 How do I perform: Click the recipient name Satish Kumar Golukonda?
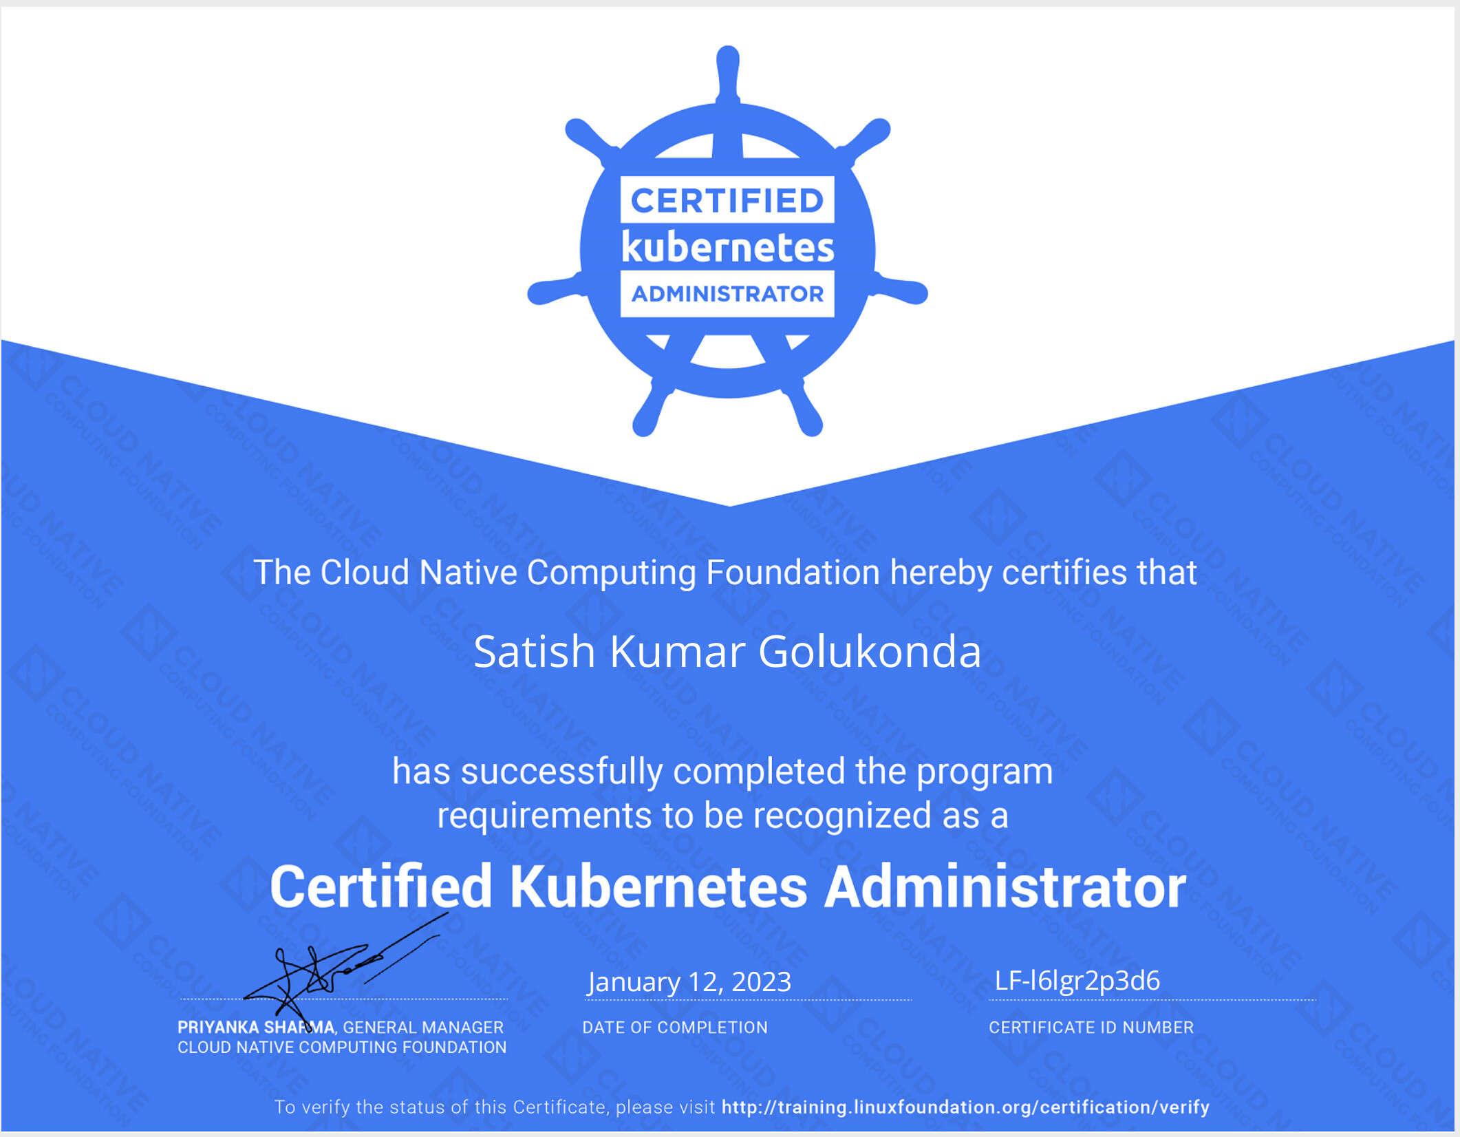[x=727, y=651]
